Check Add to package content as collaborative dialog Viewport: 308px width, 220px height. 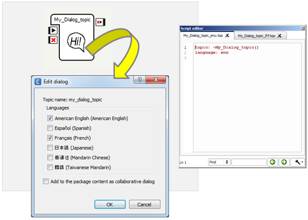(x=46, y=182)
